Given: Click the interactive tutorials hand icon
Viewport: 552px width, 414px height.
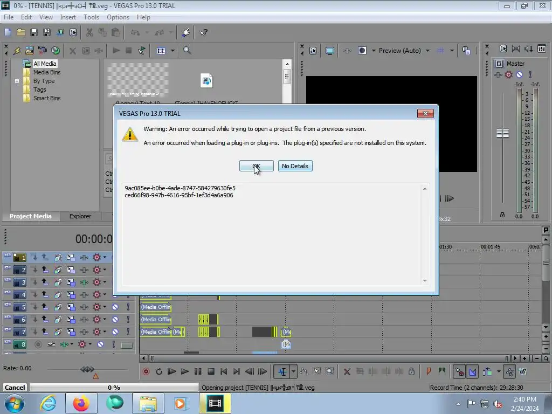Looking at the screenshot, I should tap(185, 32).
